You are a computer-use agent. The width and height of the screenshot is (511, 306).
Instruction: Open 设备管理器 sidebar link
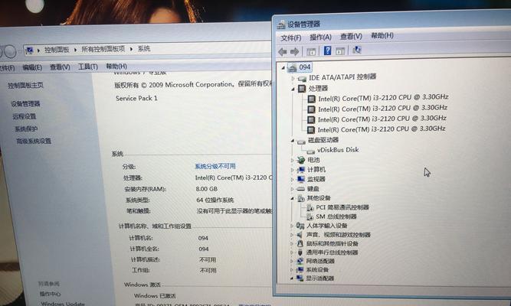25,104
